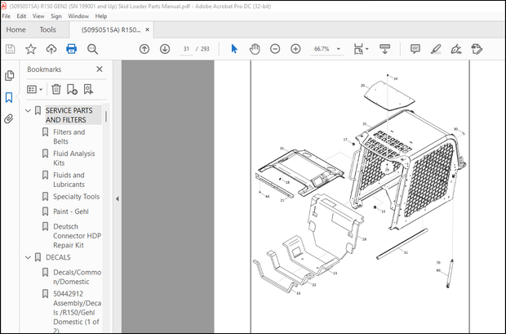
Task: Open the Sign menu
Action: coord(56,16)
